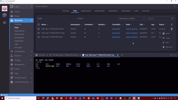178x100 pixels.
Task: Expand the Apps section chevron
Action: click(31, 73)
